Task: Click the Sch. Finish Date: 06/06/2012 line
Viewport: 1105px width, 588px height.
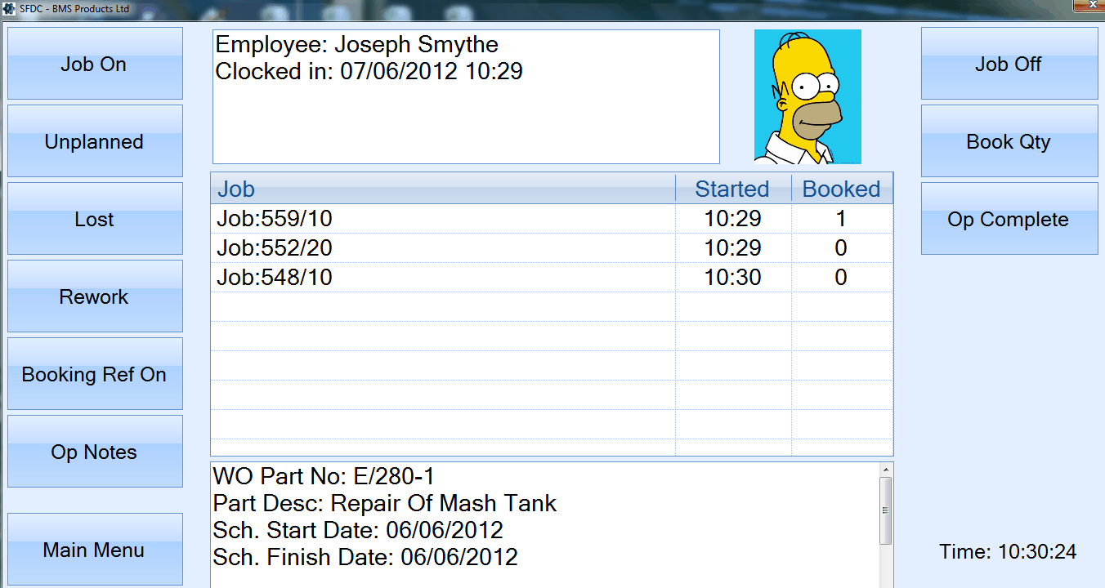Action: pyautogui.click(x=365, y=558)
